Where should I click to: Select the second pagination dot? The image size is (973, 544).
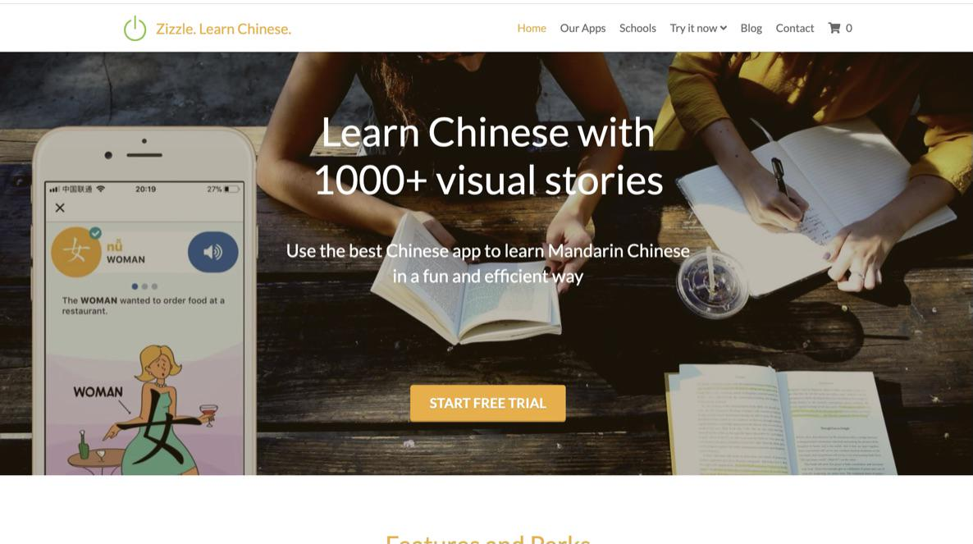144,286
